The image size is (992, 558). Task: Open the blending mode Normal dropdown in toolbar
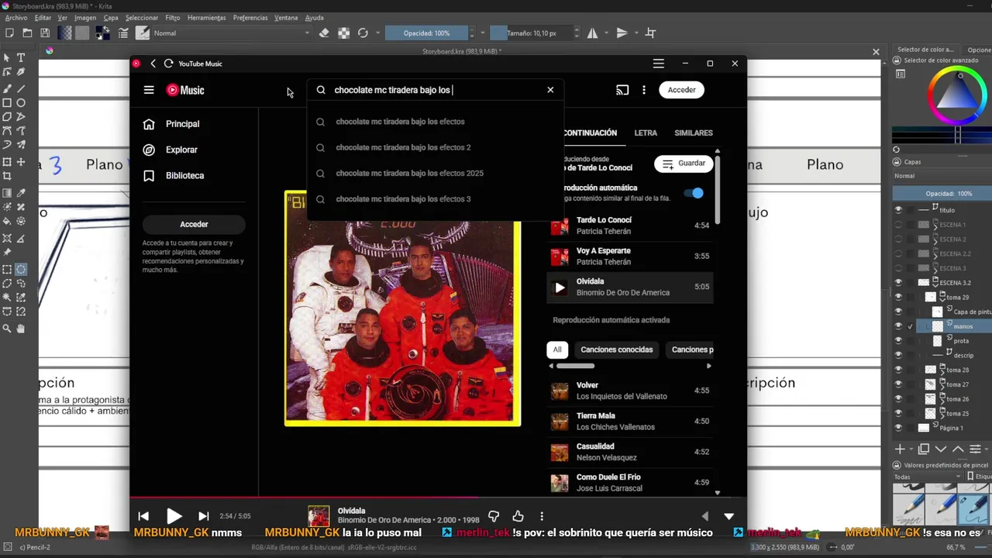pyautogui.click(x=231, y=33)
